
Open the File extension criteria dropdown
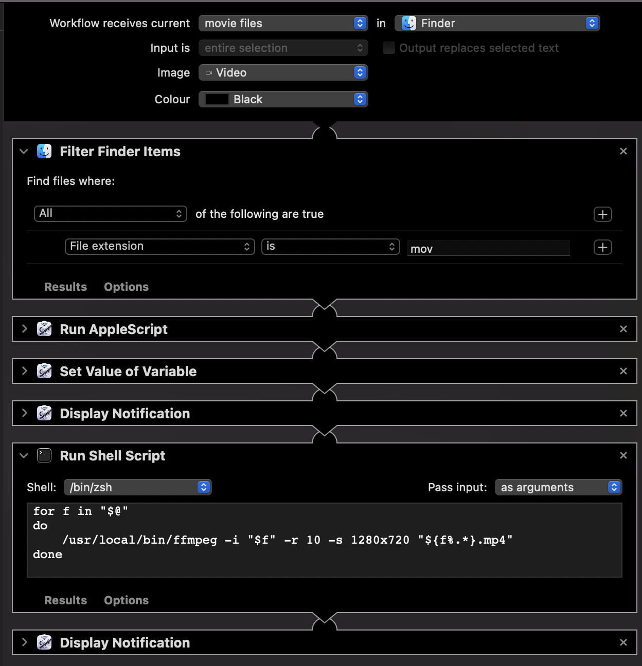tap(160, 247)
